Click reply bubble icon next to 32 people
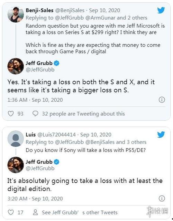This screenshot has width=173, height=221. pyautogui.click(x=35, y=113)
